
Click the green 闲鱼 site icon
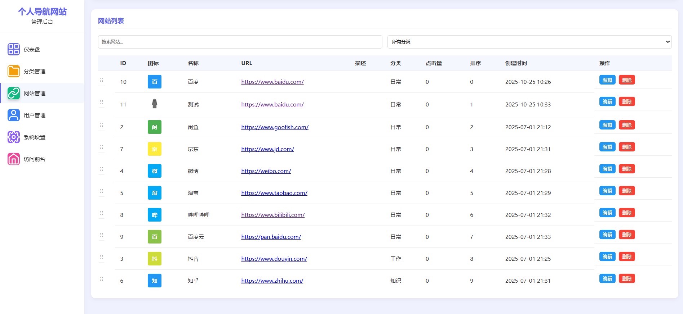point(154,127)
